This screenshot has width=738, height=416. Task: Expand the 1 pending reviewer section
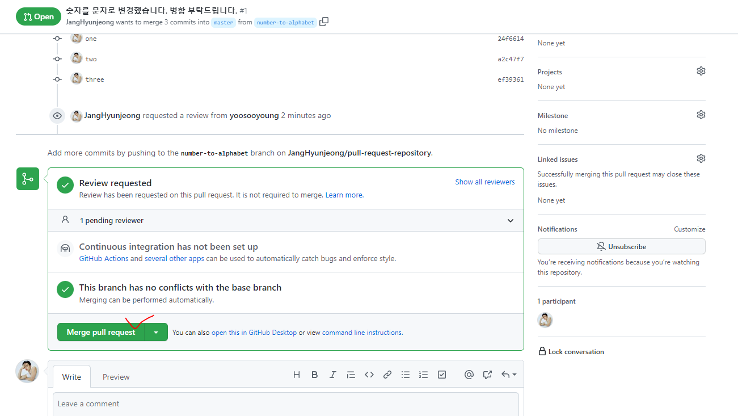[x=286, y=220]
